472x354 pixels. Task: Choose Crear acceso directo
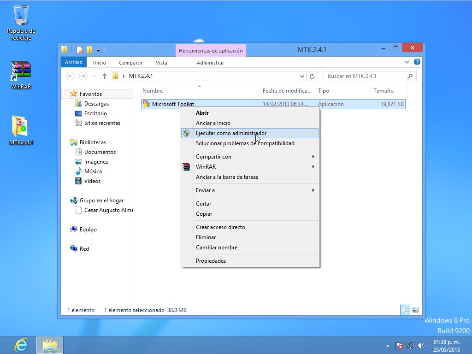(x=250, y=227)
